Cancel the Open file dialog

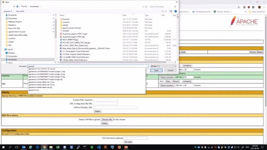tap(170, 70)
